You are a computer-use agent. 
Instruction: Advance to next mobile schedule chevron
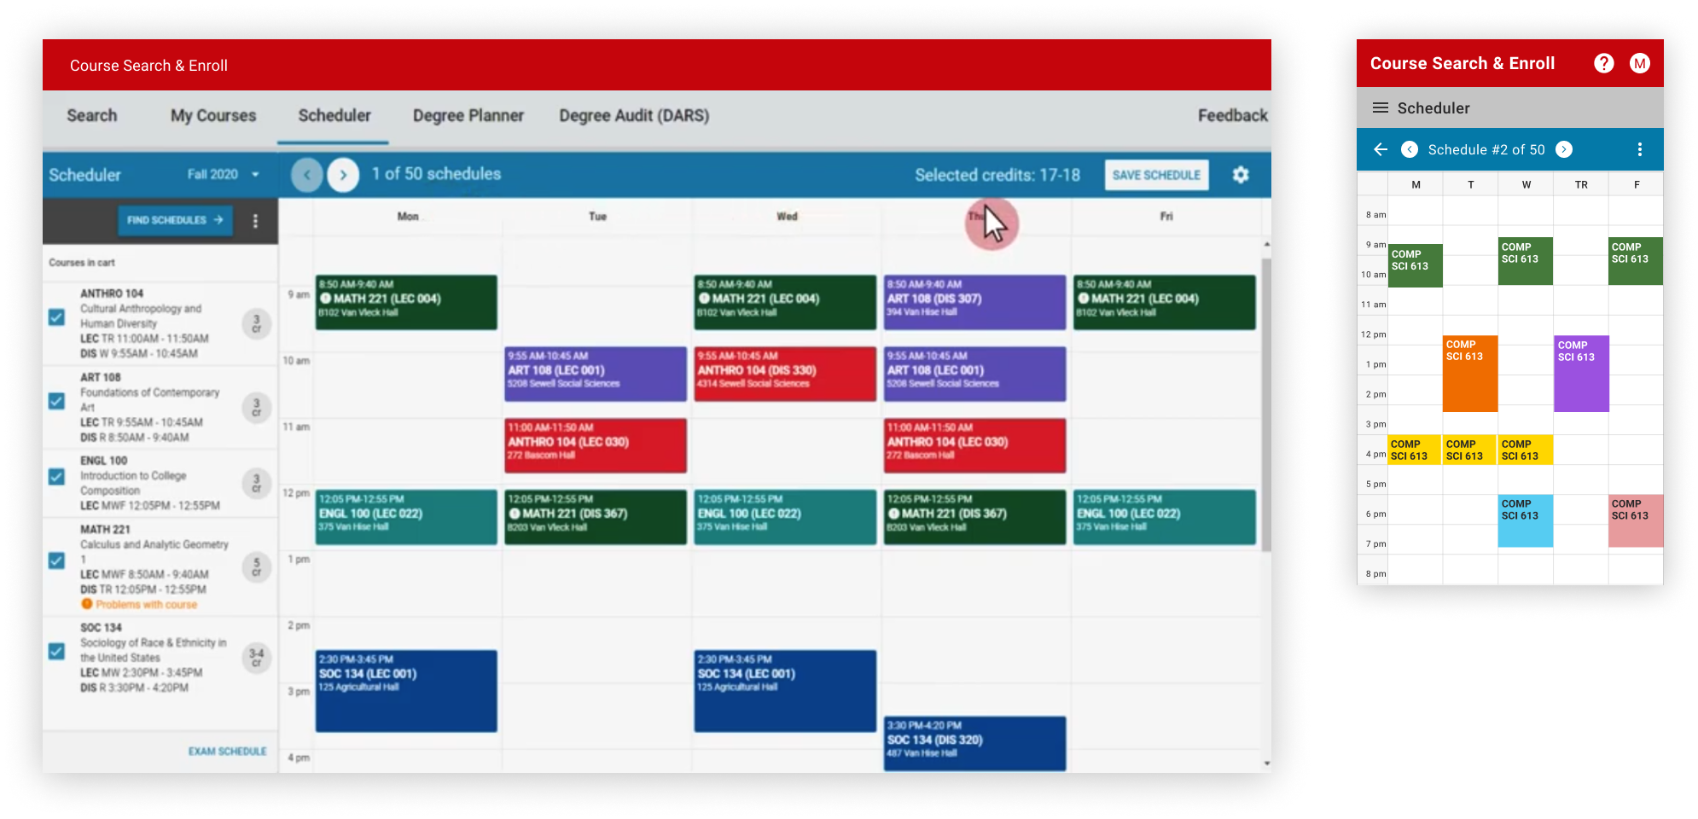1564,150
